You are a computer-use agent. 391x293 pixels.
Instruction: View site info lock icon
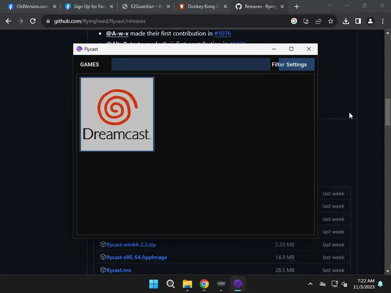(x=48, y=21)
